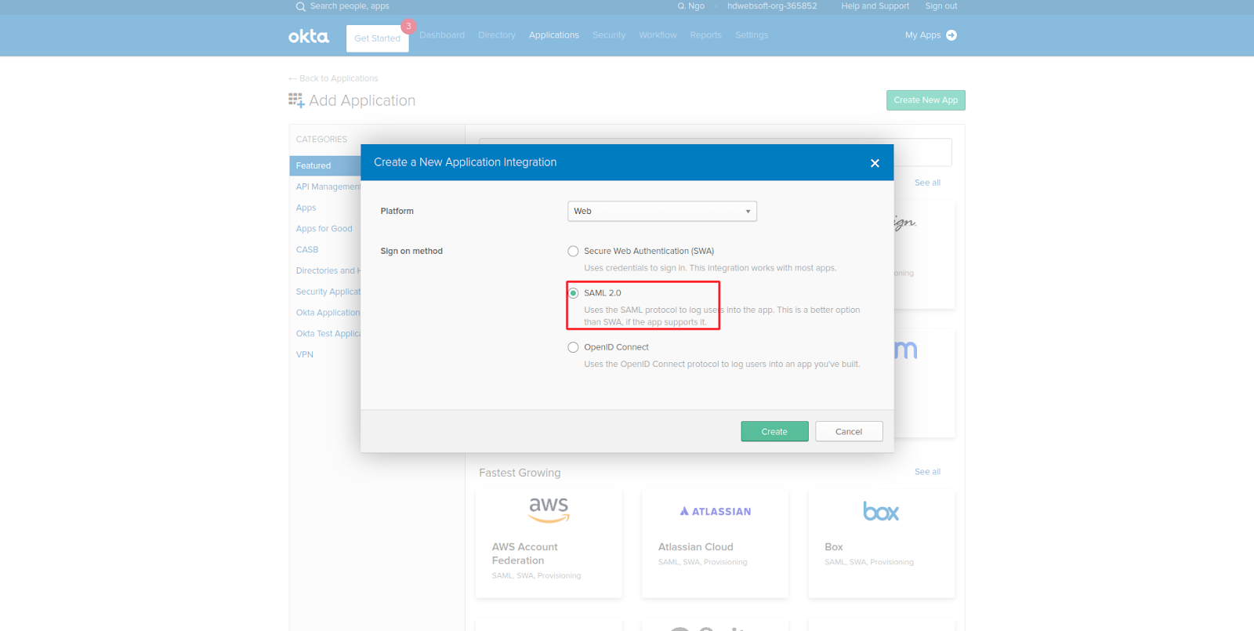Click the green Create button
Viewport: 1254px width, 631px height.
(x=774, y=432)
